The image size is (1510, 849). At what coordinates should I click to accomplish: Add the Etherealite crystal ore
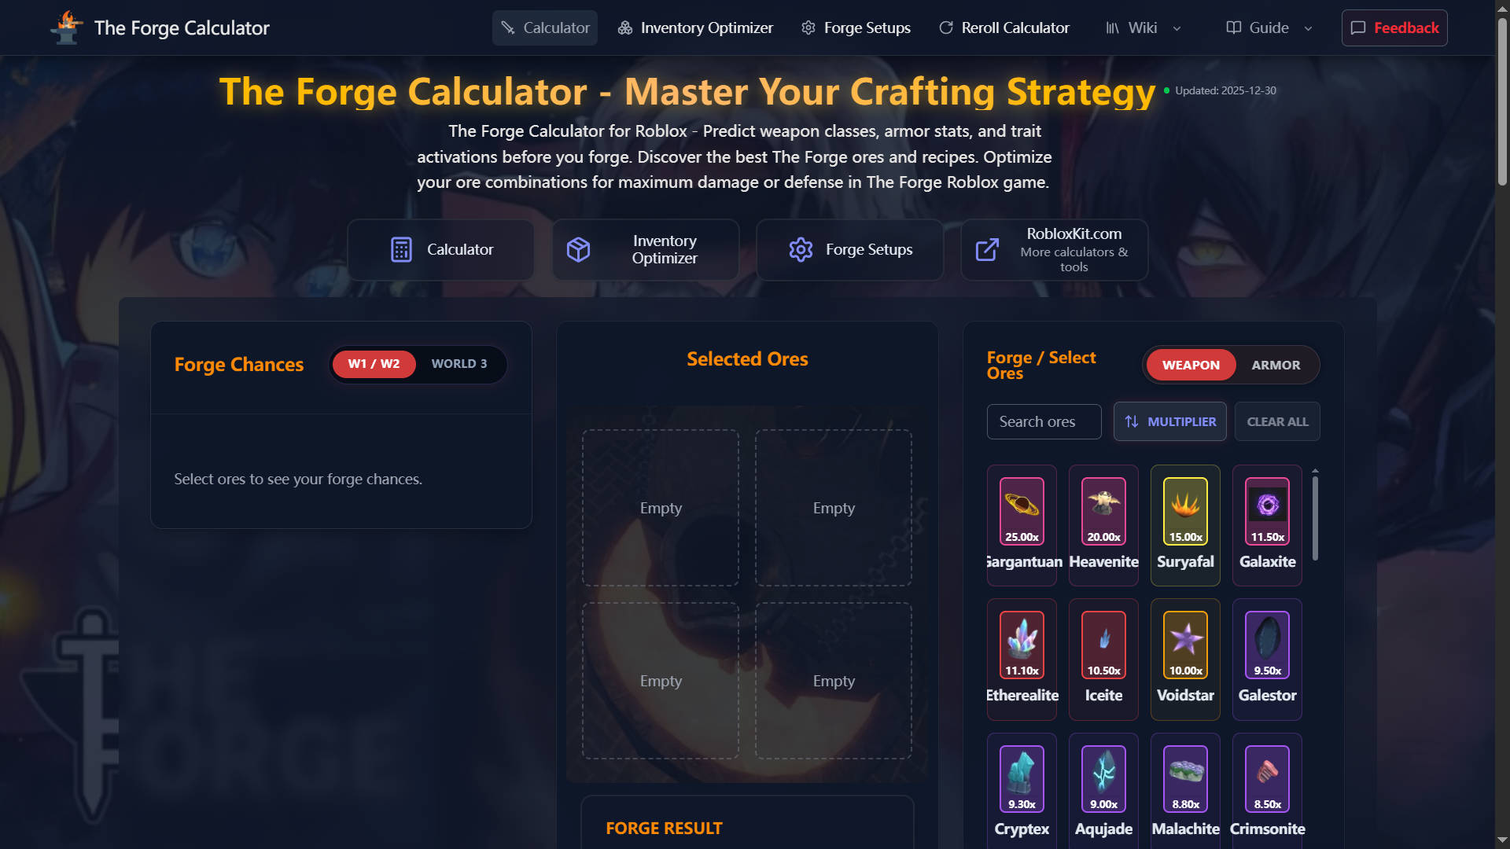1022,645
